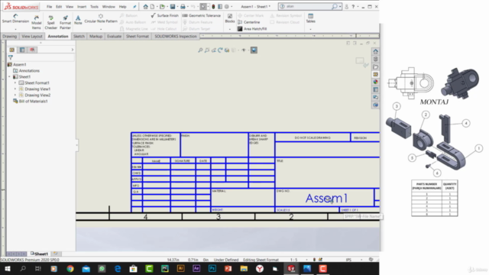Collapse the Sheet1 tree node
The width and height of the screenshot is (489, 275).
[x=9, y=76]
